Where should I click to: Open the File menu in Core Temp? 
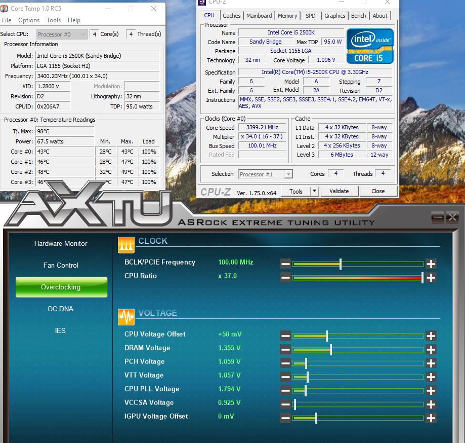click(7, 20)
